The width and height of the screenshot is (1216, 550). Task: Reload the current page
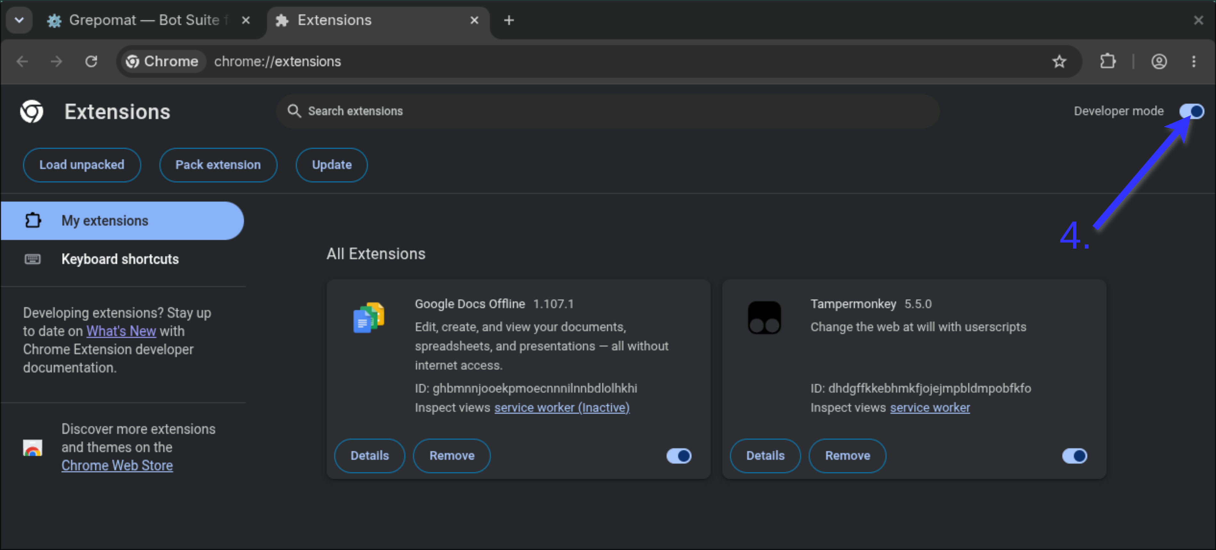tap(91, 61)
